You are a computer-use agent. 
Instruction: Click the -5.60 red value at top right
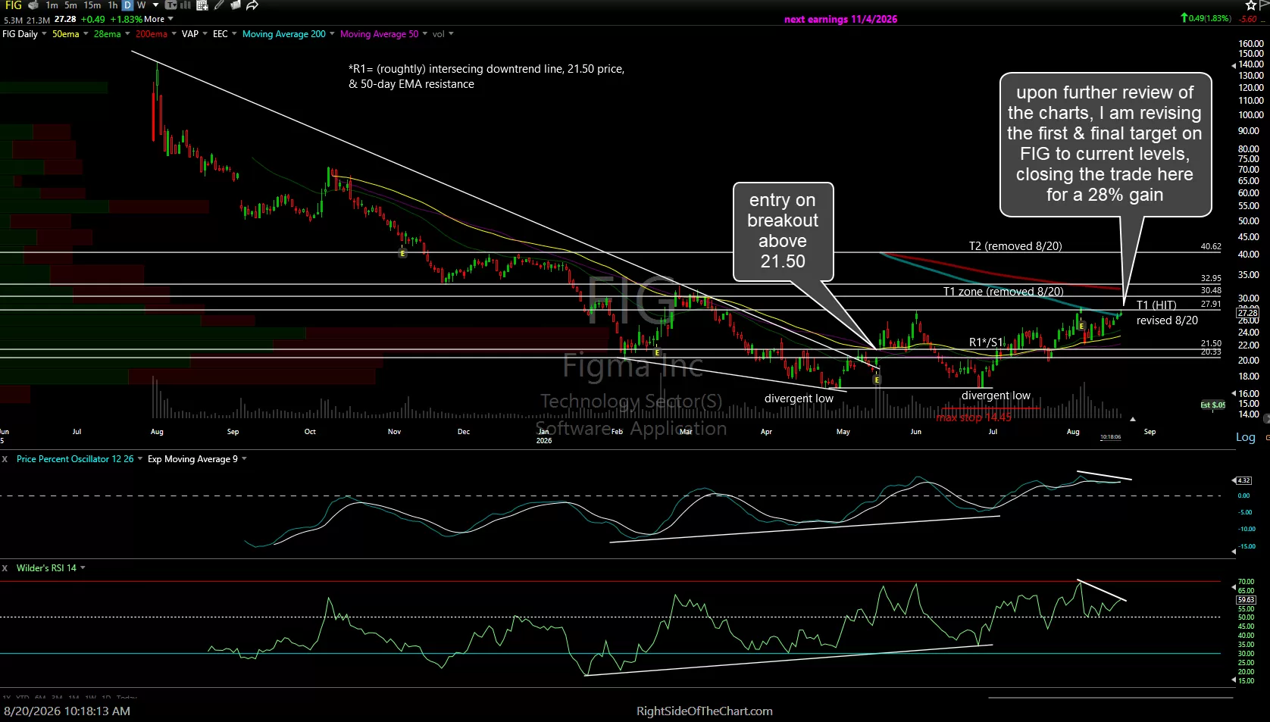point(1247,19)
